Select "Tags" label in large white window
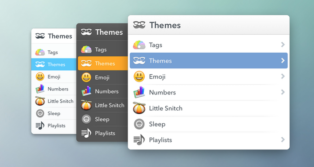 click(x=155, y=45)
